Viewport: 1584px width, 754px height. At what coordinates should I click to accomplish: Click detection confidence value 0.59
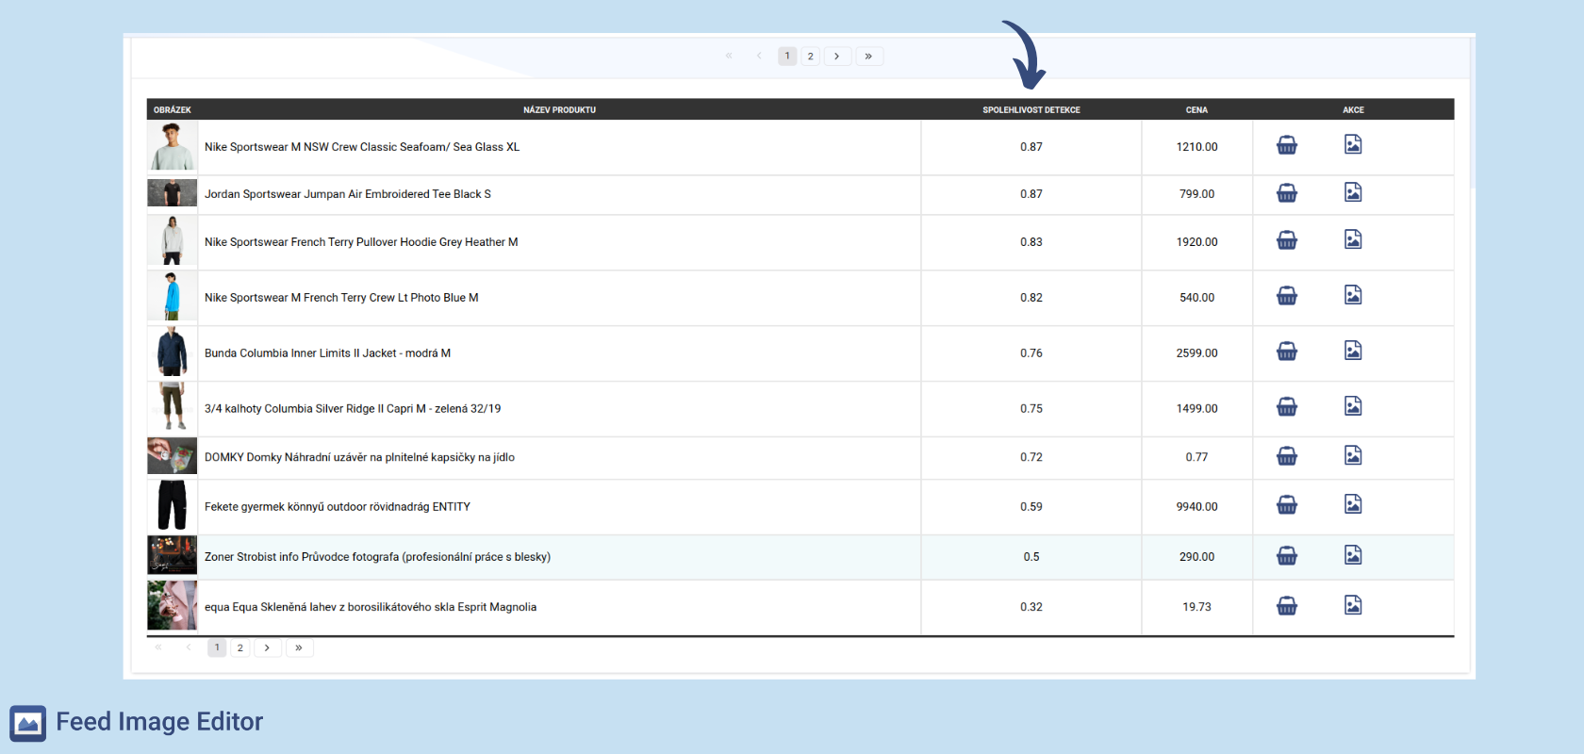[1031, 507]
